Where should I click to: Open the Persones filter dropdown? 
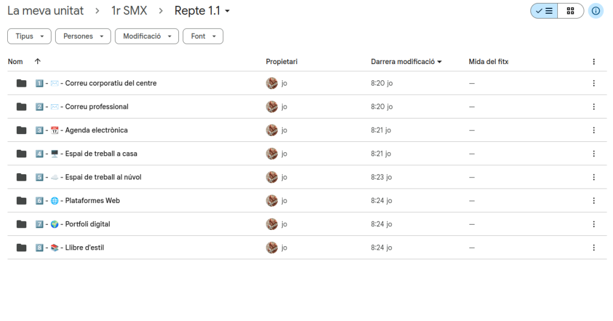pyautogui.click(x=83, y=37)
